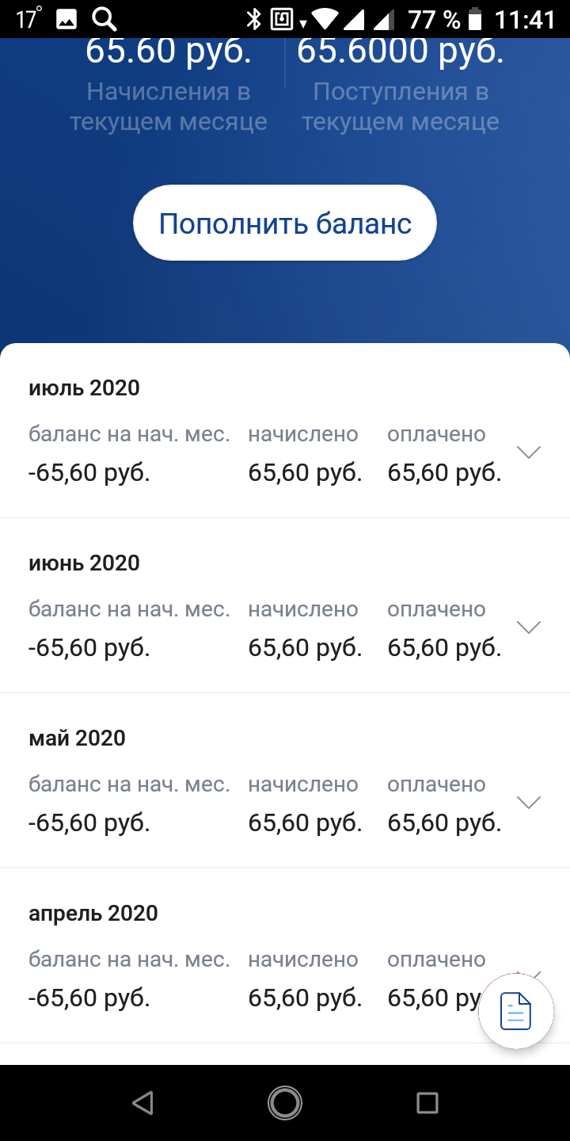Tap the Android back navigation icon

pyautogui.click(x=142, y=1103)
